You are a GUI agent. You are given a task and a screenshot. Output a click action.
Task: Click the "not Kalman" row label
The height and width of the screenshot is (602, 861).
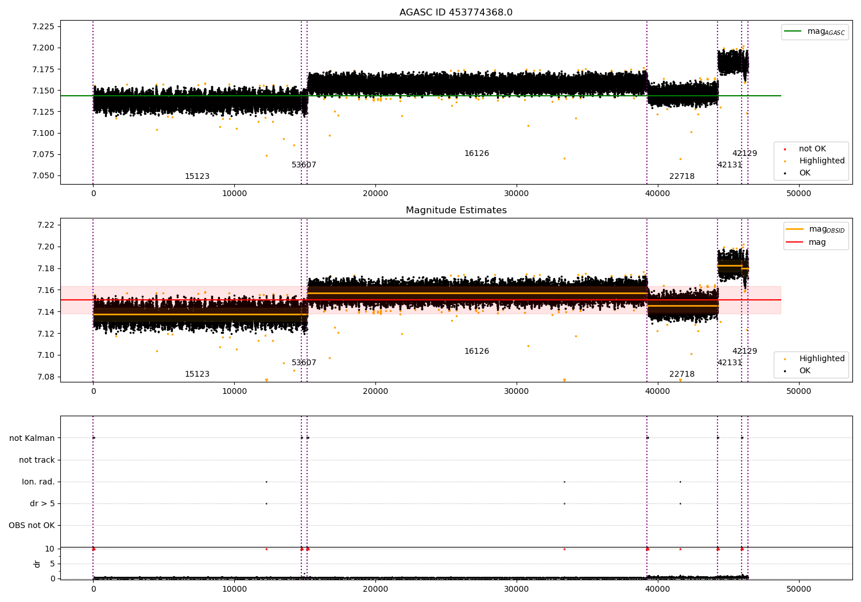pos(32,438)
